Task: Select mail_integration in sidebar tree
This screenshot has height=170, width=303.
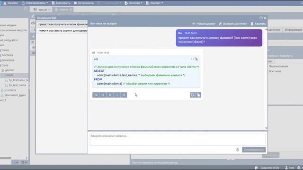Action: click(x=9, y=40)
